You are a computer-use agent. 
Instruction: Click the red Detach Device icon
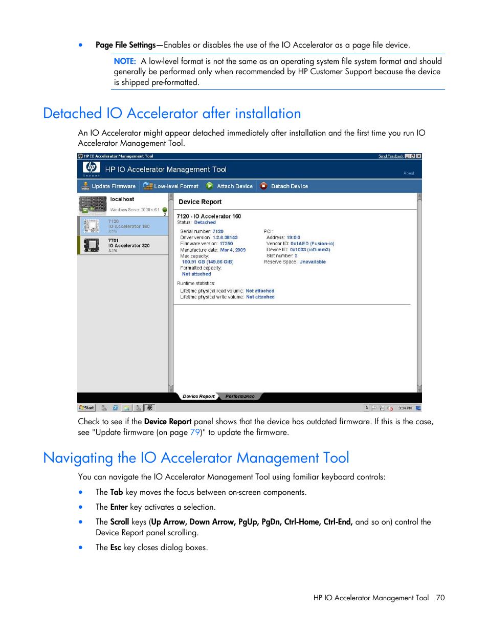click(263, 186)
